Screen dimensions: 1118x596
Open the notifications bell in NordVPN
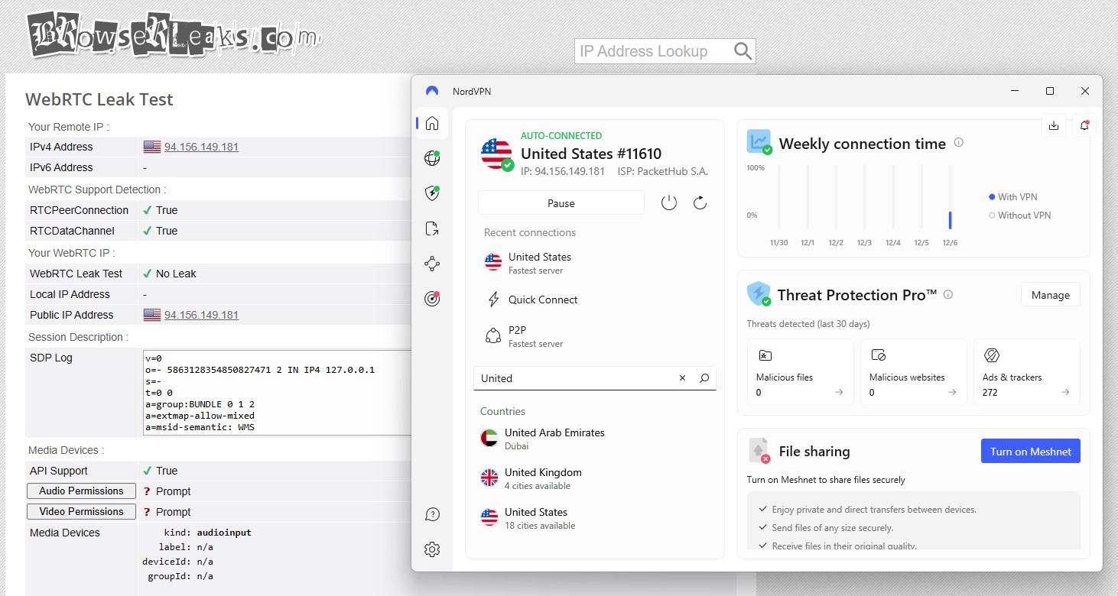coord(1084,126)
